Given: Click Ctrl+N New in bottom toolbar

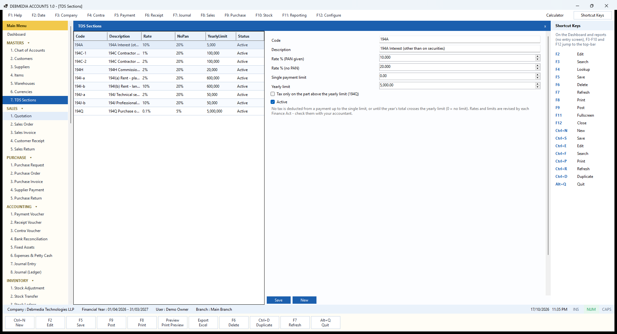Looking at the screenshot, I should (19, 323).
